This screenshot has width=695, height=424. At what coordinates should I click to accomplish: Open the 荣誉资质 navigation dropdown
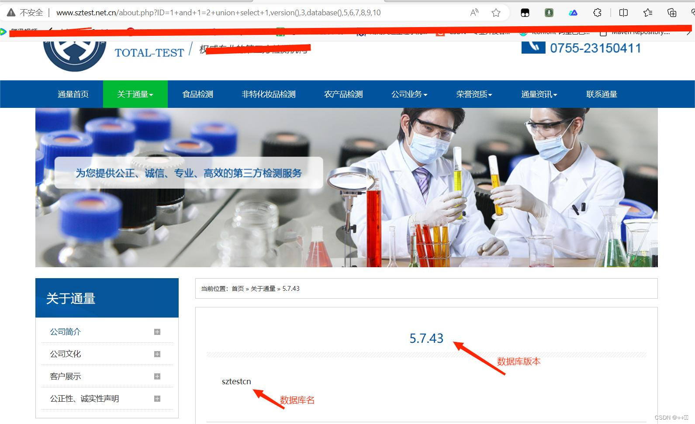[x=474, y=94]
